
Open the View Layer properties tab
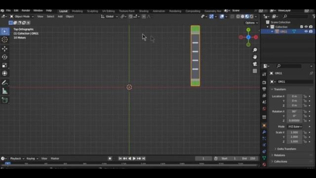(x=264, y=95)
